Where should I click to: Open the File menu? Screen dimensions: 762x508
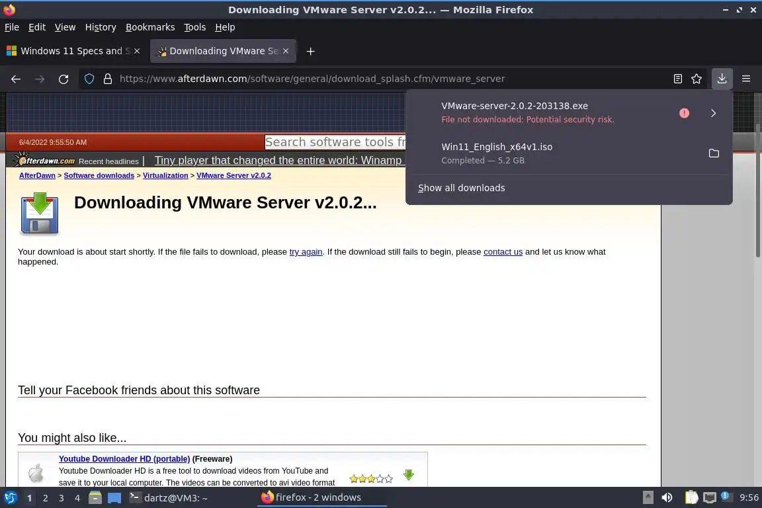pyautogui.click(x=12, y=27)
